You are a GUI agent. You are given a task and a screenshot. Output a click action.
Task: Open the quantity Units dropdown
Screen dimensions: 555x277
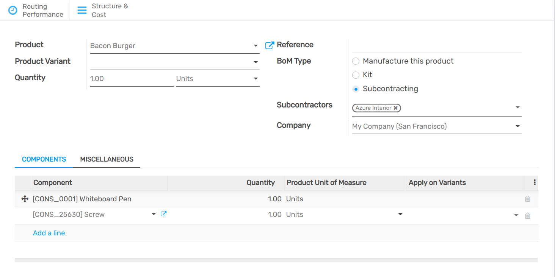click(256, 79)
